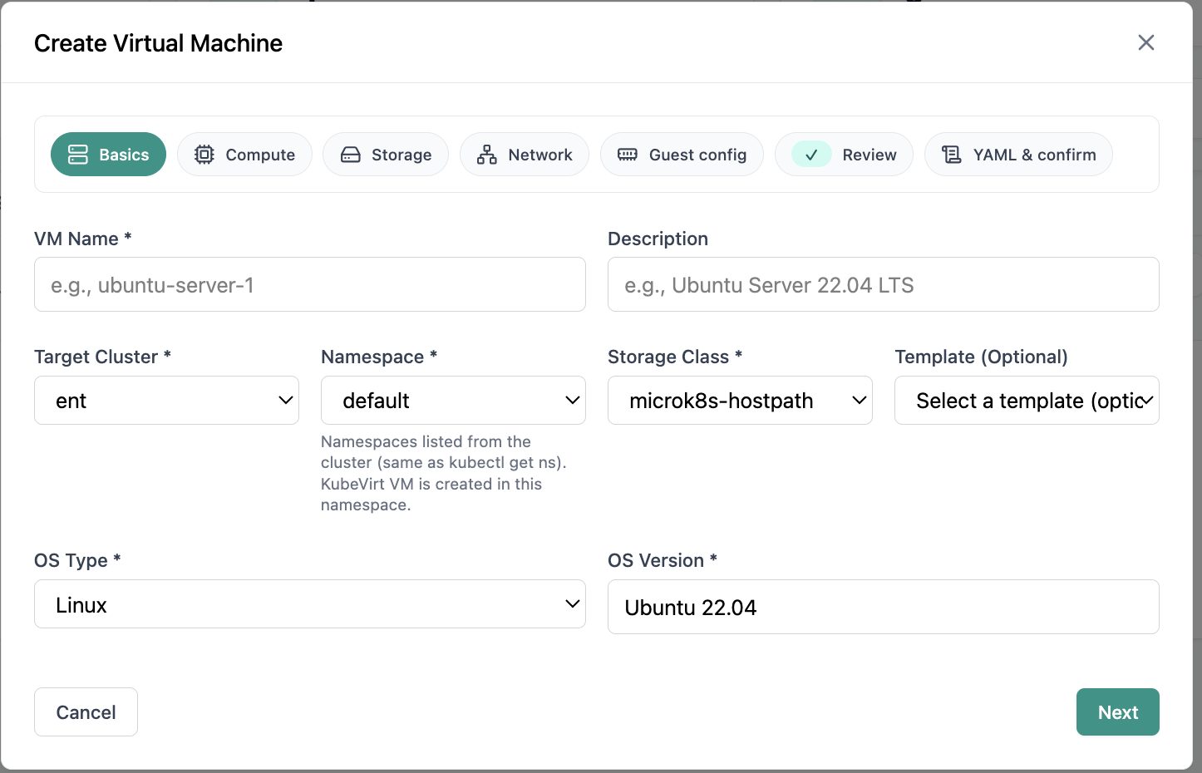The width and height of the screenshot is (1202, 773).
Task: Focus the VM Name input field
Action: (310, 284)
